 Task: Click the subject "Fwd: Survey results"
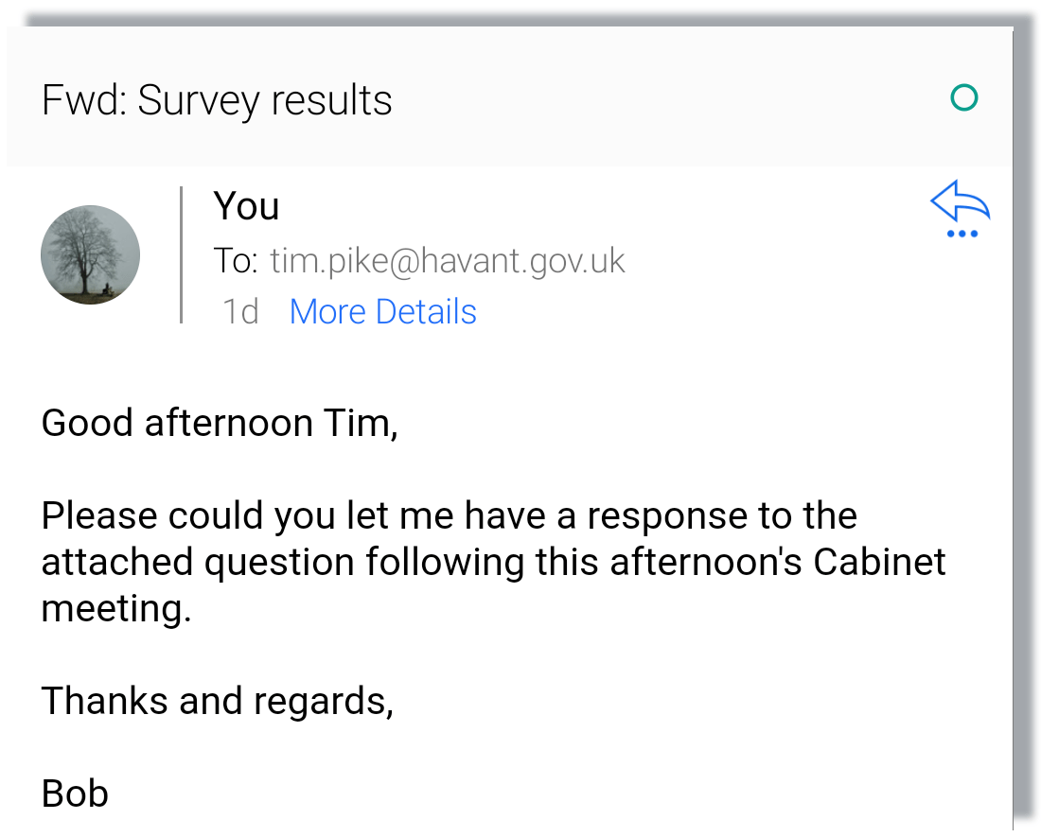(217, 100)
